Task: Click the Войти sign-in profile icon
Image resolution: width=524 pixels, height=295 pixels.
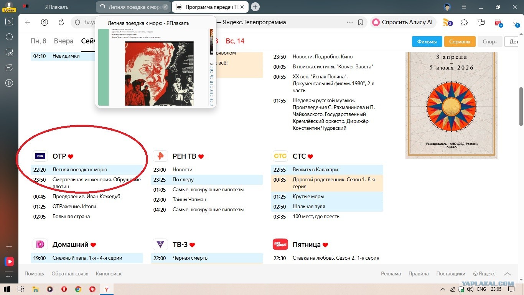Action: 9,7
